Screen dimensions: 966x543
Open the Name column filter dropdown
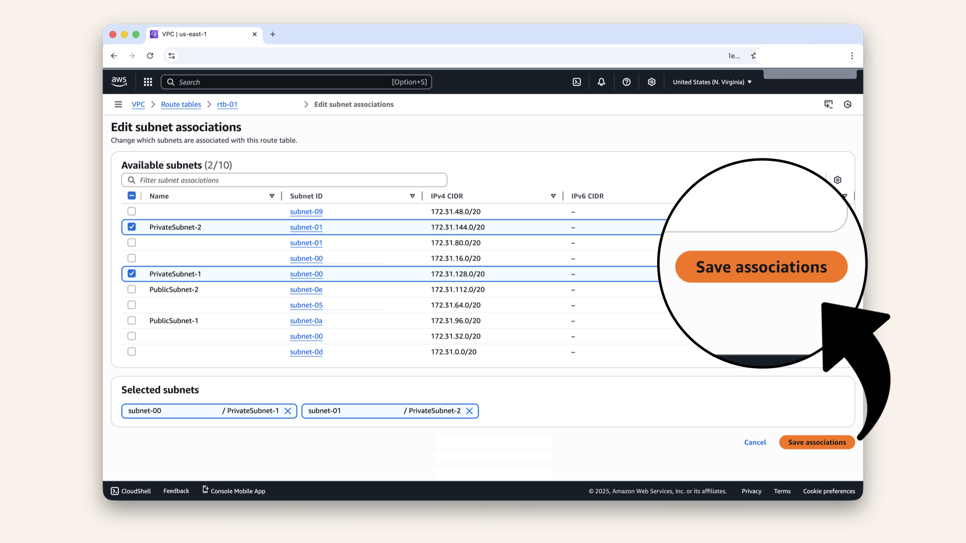272,196
